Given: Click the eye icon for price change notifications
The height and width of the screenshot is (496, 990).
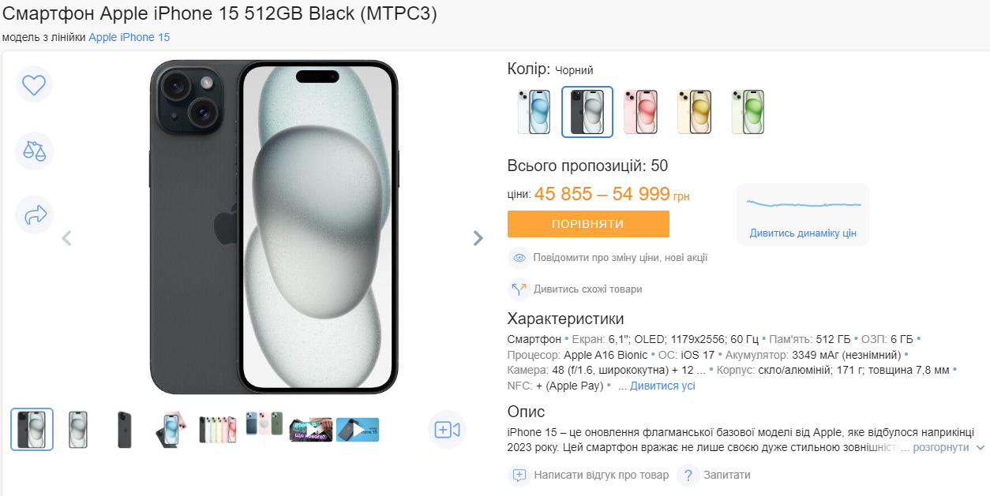Looking at the screenshot, I should coord(519,258).
